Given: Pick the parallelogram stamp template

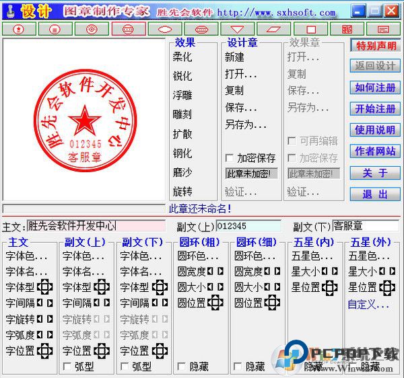Looking at the screenshot, I should pos(273,29).
